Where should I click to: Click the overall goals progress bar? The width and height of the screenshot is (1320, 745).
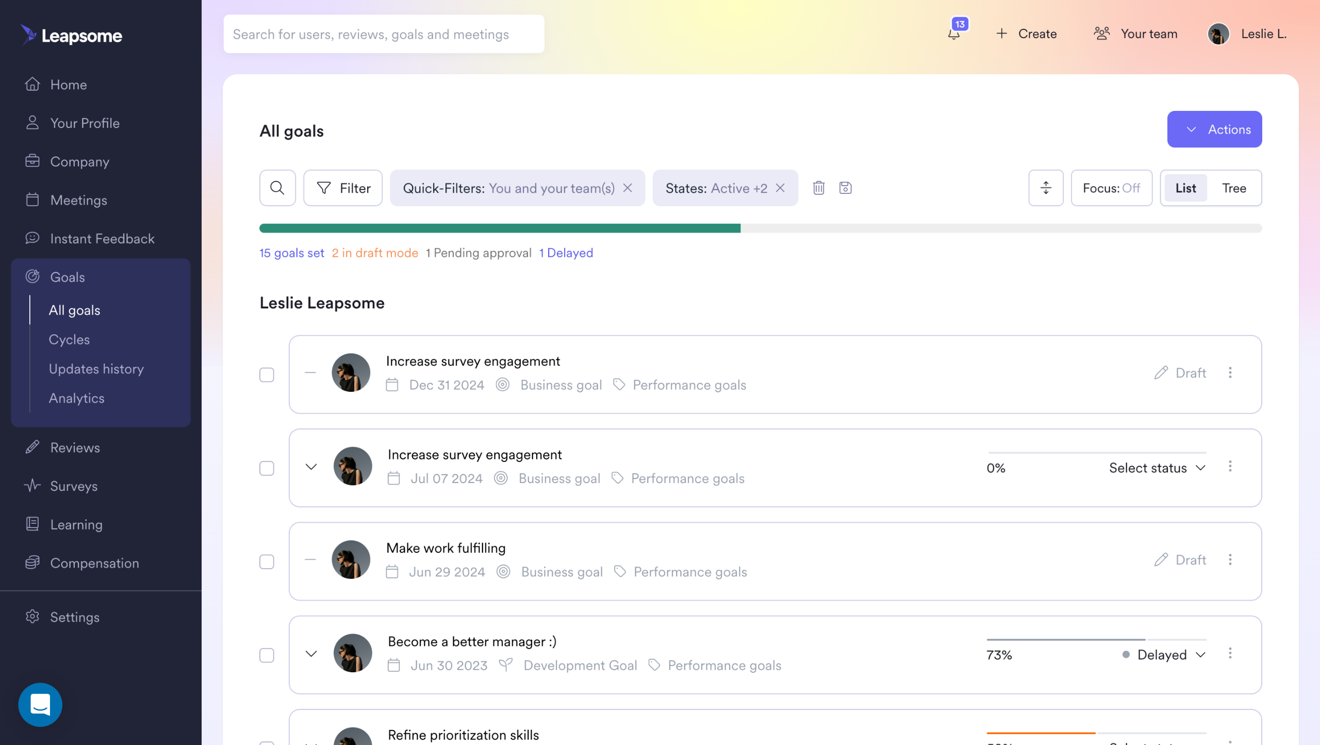[760, 228]
